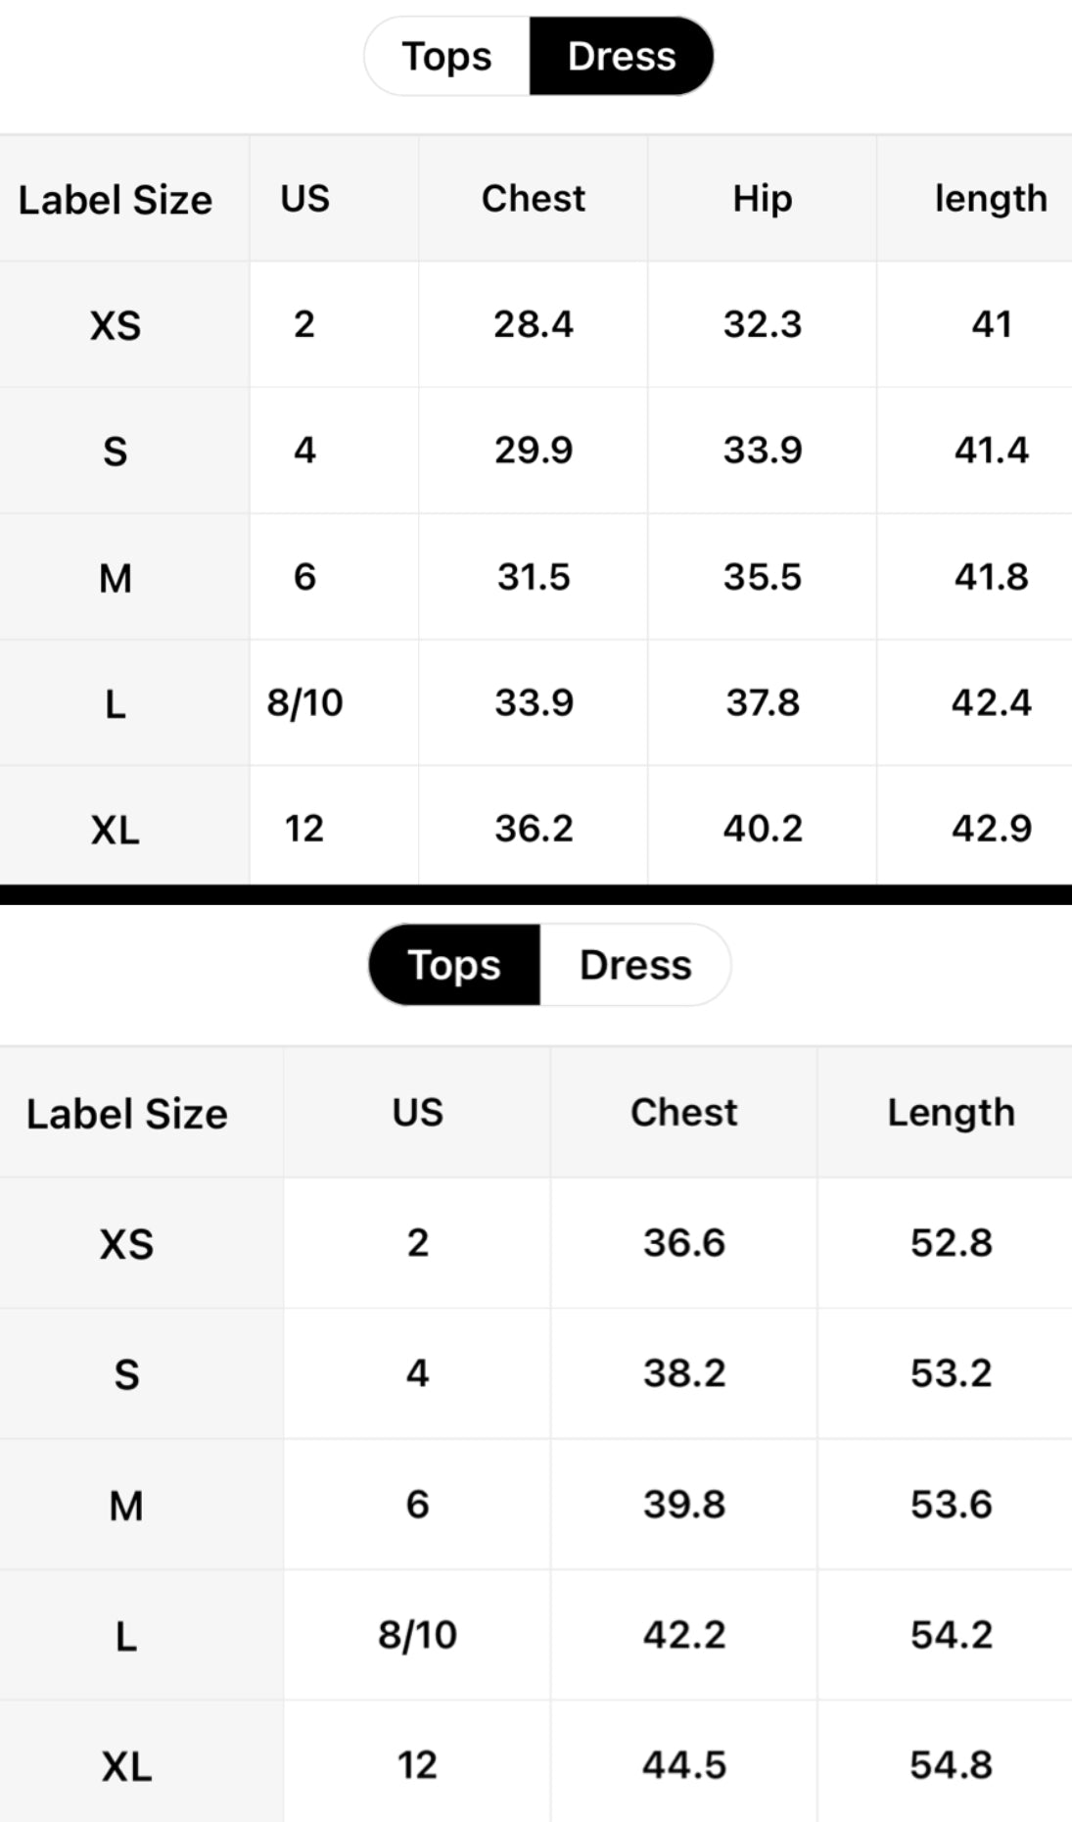The image size is (1072, 1822).
Task: Click the chest value 36.6 for tops size XS
Action: click(683, 1242)
